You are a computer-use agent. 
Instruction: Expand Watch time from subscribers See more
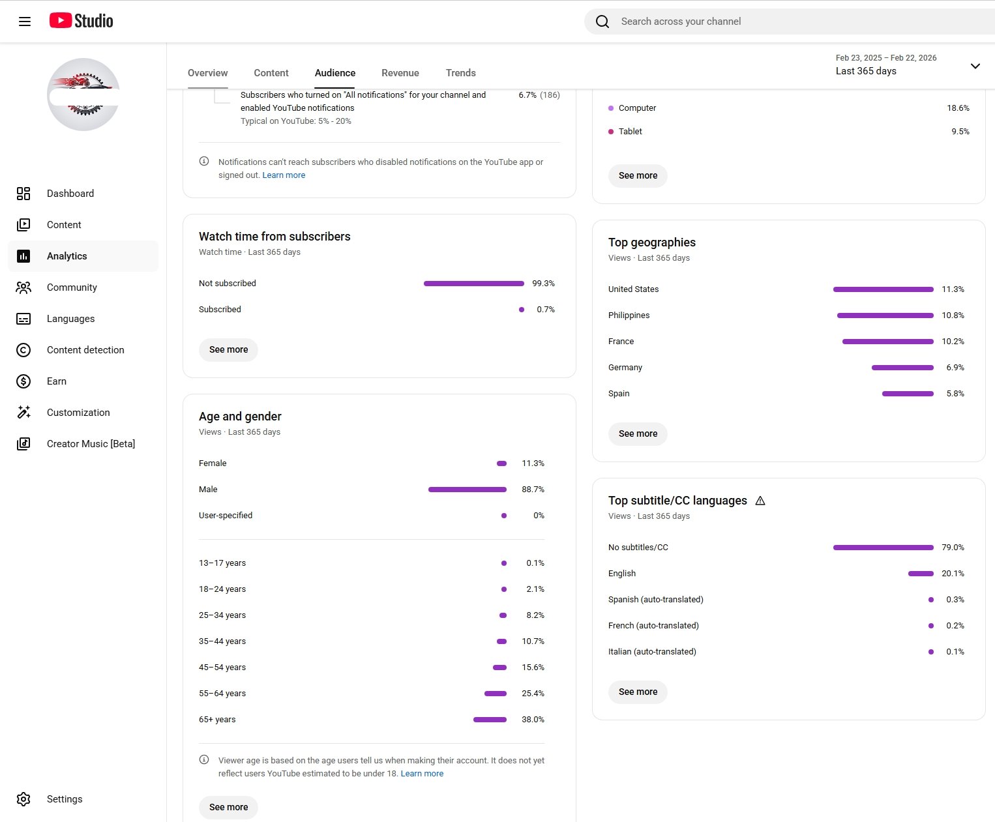pyautogui.click(x=228, y=350)
